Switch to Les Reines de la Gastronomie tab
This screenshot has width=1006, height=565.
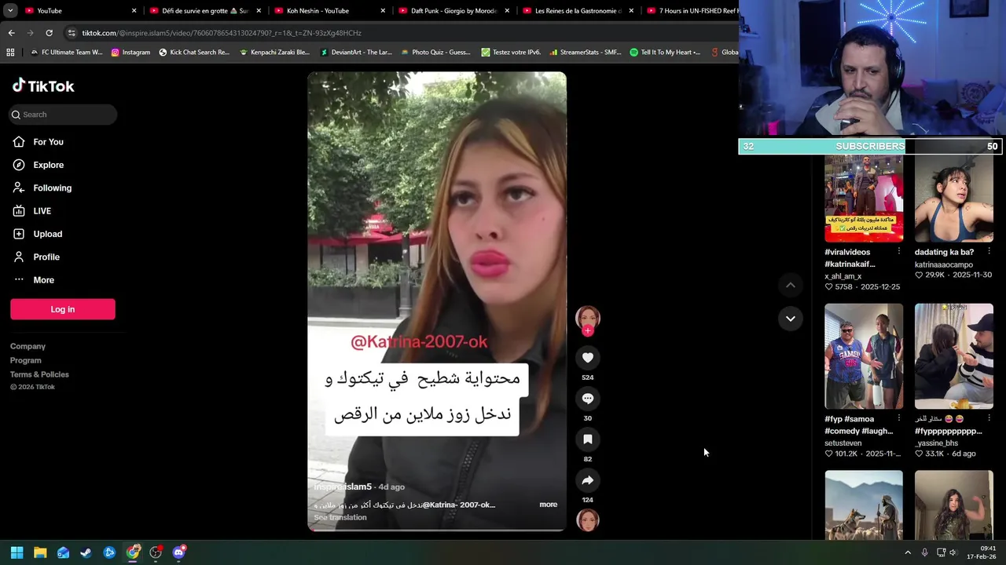[578, 11]
